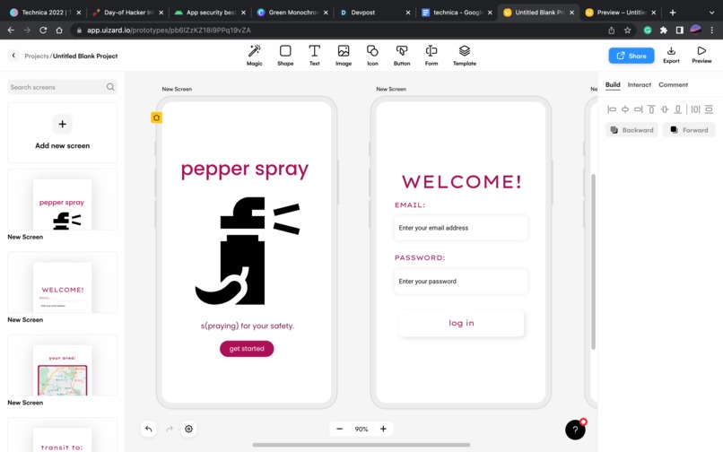The image size is (723, 452).
Task: Open the Image tool
Action: (343, 55)
